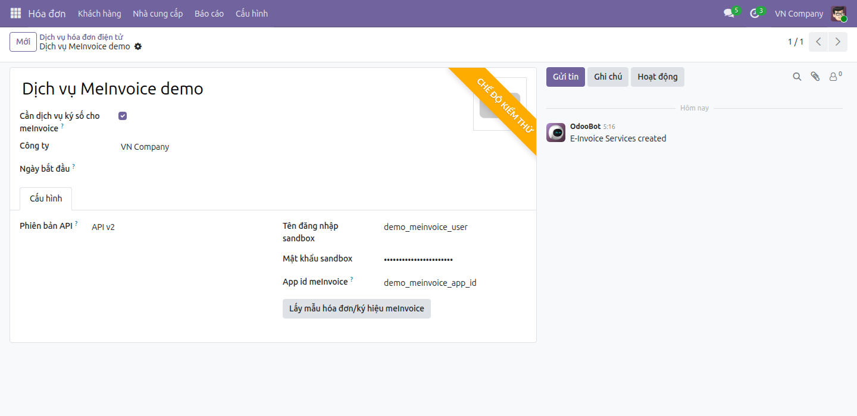Select the Cấu hình form tab
This screenshot has width=857, height=416.
click(x=46, y=198)
